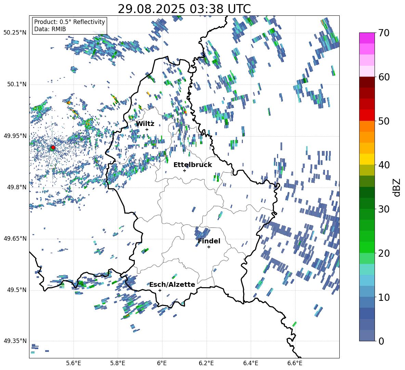
Task: Click the bright red colorbar segment near 50
Action: tap(367, 115)
